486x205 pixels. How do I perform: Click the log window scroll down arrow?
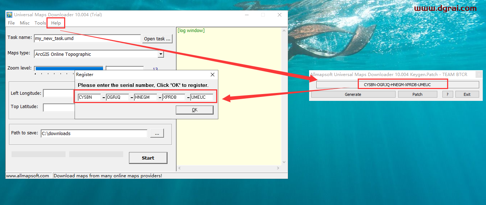[284, 162]
